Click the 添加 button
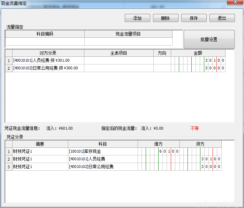The width and height of the screenshot is (244, 208). [x=137, y=18]
